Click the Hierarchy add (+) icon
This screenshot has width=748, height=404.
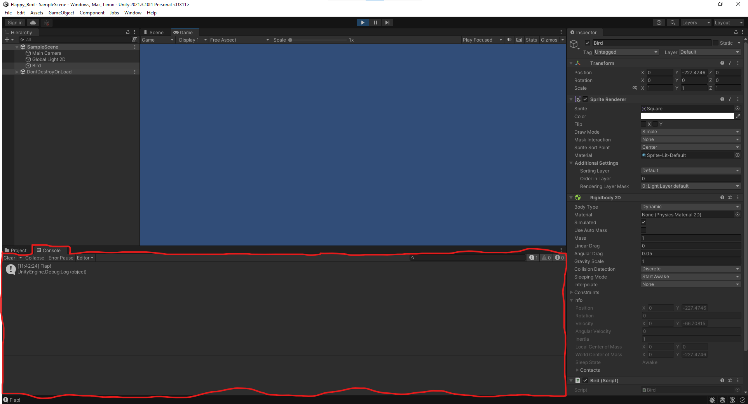tap(7, 40)
